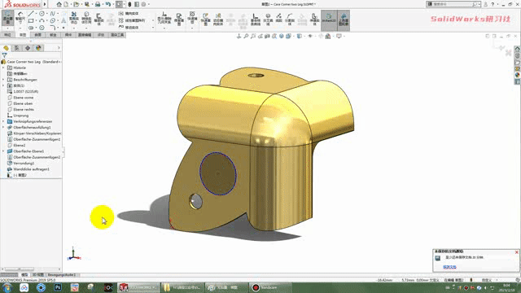Click the Photoshop icon in taskbar

(x=58, y=287)
